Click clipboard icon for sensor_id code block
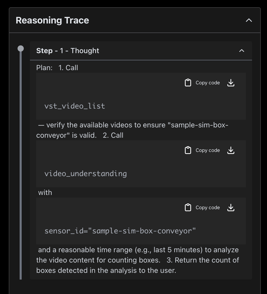 [188, 208]
